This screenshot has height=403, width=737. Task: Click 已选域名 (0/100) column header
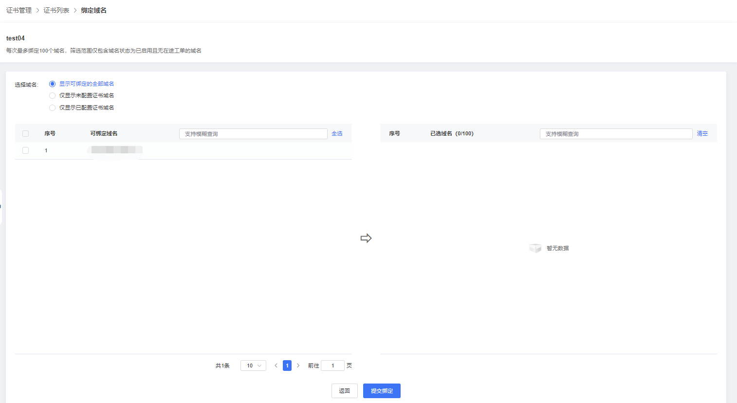point(452,133)
